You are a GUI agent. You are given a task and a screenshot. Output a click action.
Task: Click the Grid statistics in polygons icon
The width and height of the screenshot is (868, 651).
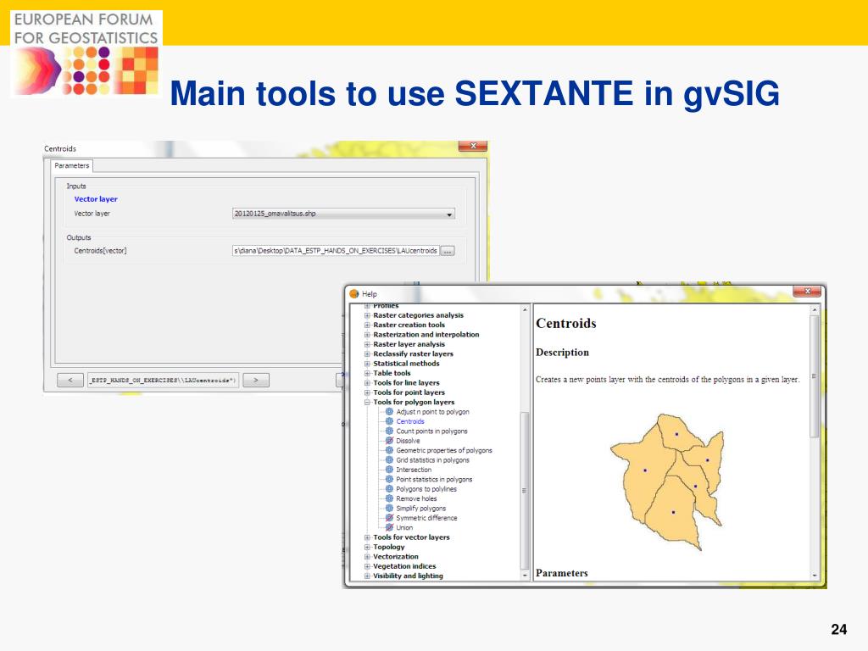(x=389, y=460)
